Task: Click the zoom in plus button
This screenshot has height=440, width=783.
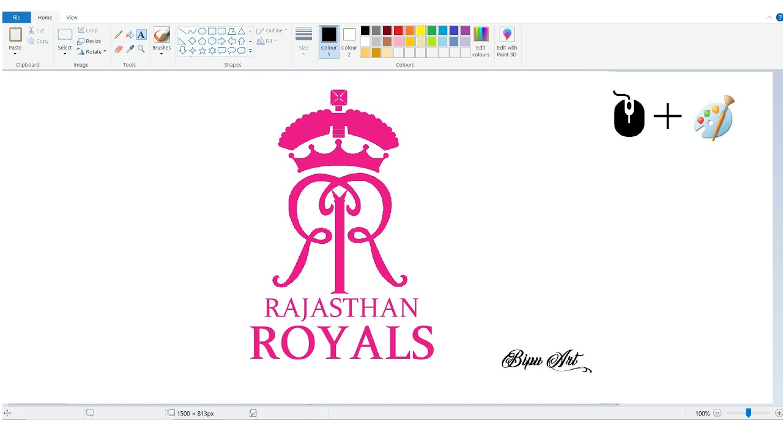Action: (x=779, y=414)
